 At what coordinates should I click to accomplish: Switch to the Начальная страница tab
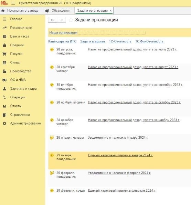(21, 11)
